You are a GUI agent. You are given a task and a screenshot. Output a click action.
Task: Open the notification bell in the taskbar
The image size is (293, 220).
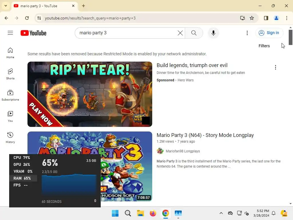click(274, 213)
